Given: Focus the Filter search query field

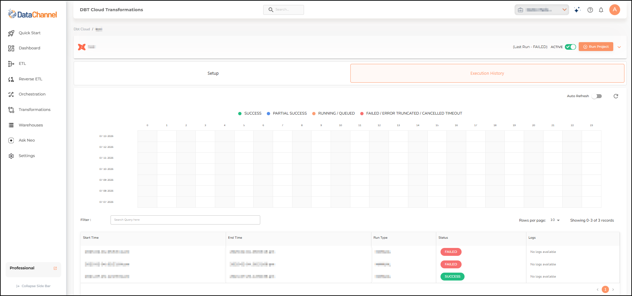Looking at the screenshot, I should pyautogui.click(x=185, y=220).
